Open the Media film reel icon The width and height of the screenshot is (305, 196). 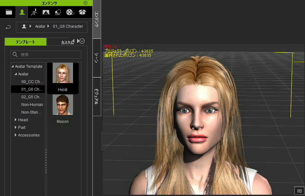coord(70,12)
